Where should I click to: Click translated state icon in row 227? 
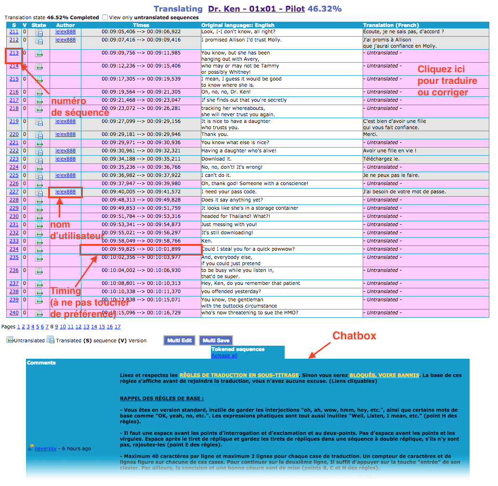39,192
